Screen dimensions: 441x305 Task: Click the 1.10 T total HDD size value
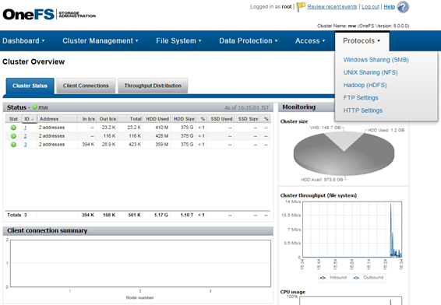coord(187,215)
